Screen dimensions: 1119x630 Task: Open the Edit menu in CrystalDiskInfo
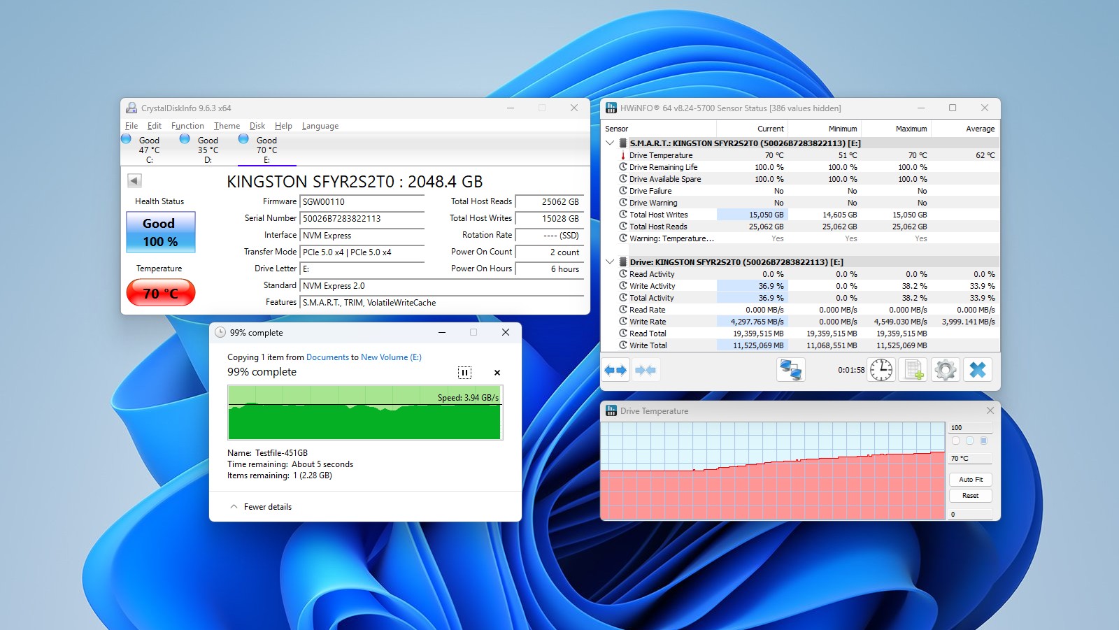(155, 126)
